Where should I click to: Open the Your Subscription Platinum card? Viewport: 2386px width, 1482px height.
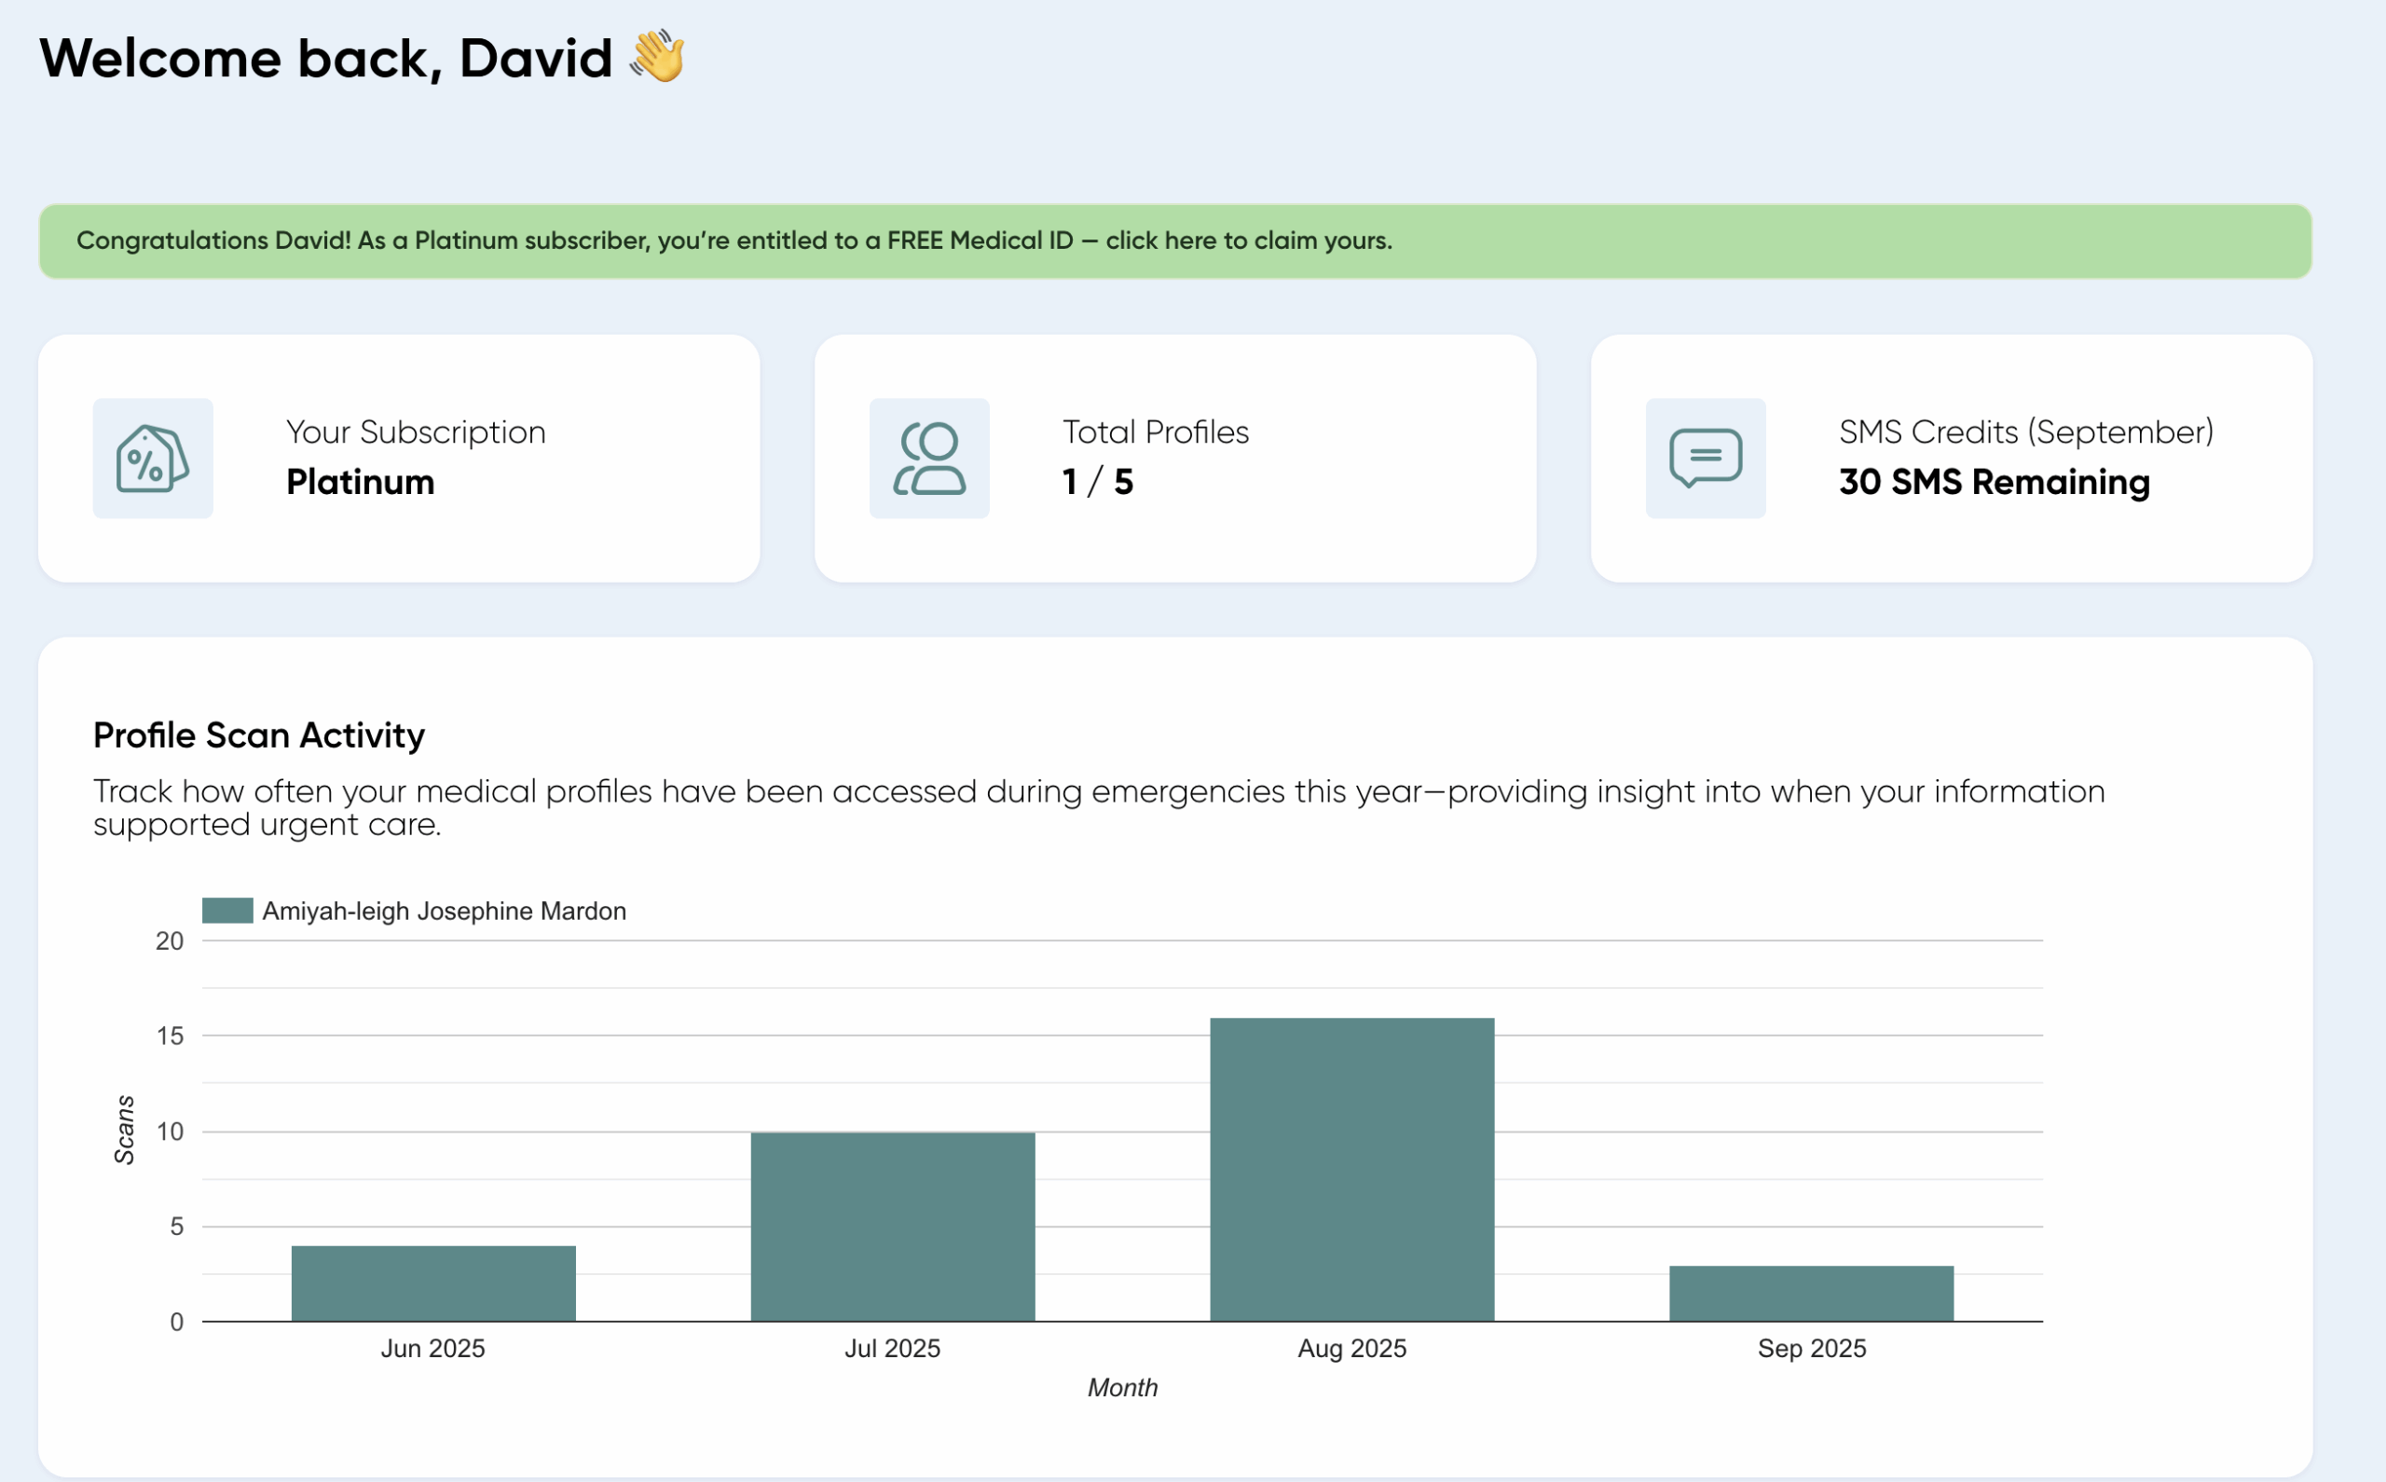(x=399, y=458)
